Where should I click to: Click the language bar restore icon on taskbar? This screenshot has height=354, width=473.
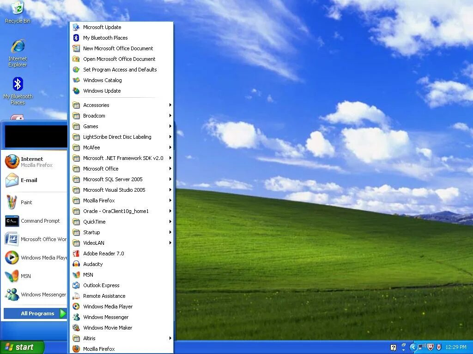pyautogui.click(x=403, y=345)
